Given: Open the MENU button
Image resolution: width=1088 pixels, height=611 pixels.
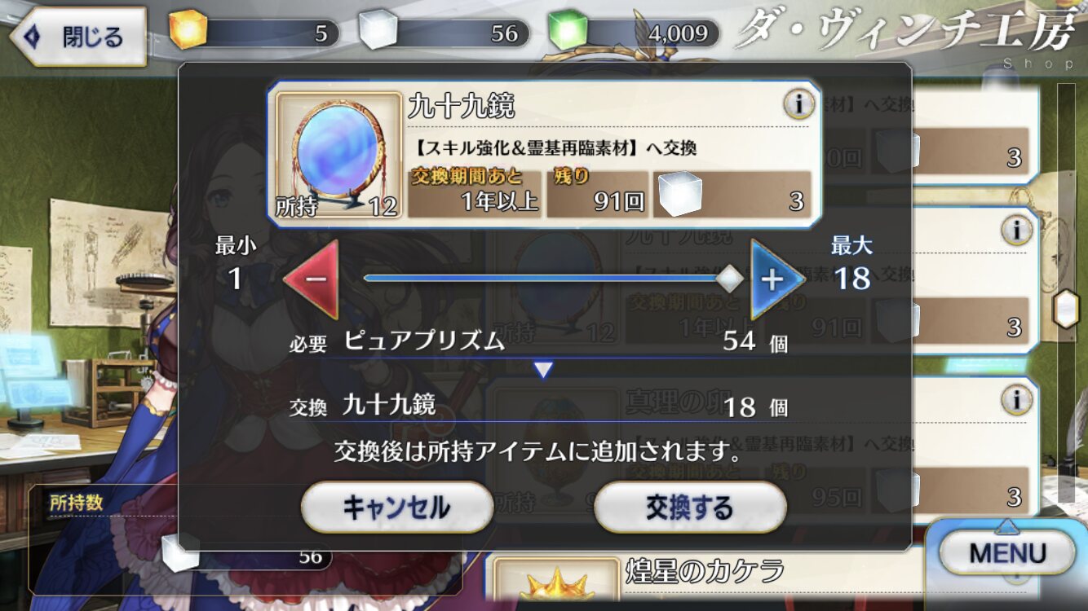Looking at the screenshot, I should [x=1007, y=553].
